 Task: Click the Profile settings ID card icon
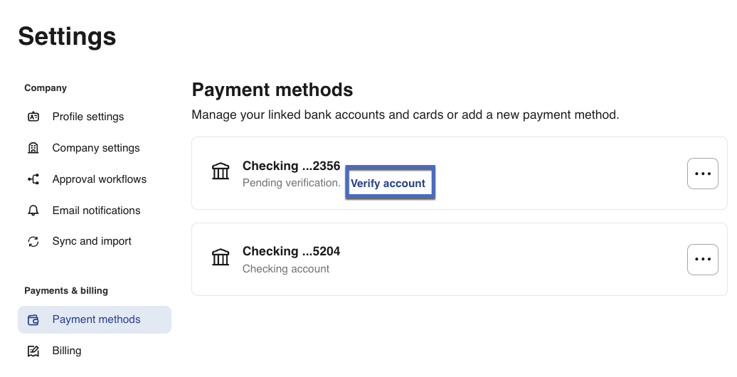33,117
